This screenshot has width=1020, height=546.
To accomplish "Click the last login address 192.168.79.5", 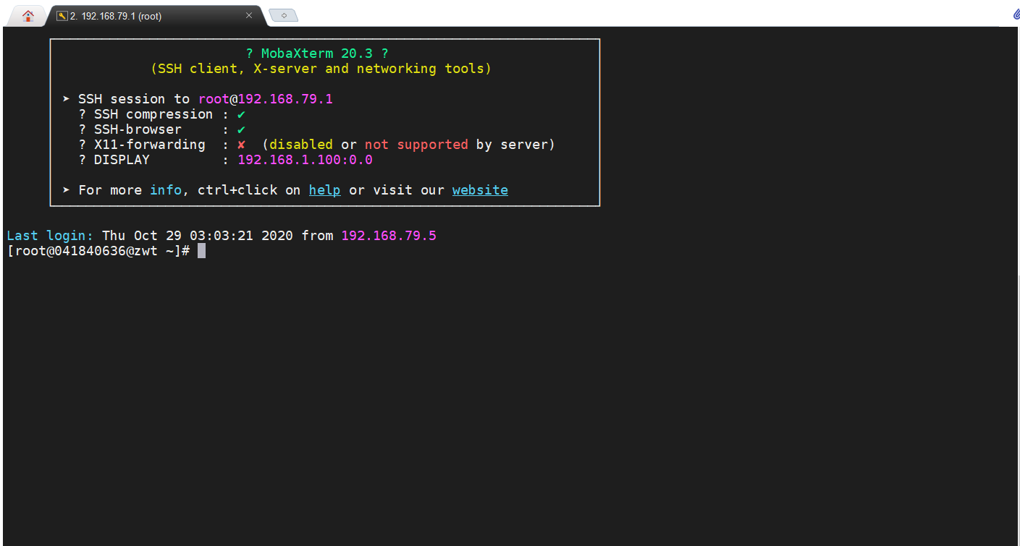I will click(389, 236).
